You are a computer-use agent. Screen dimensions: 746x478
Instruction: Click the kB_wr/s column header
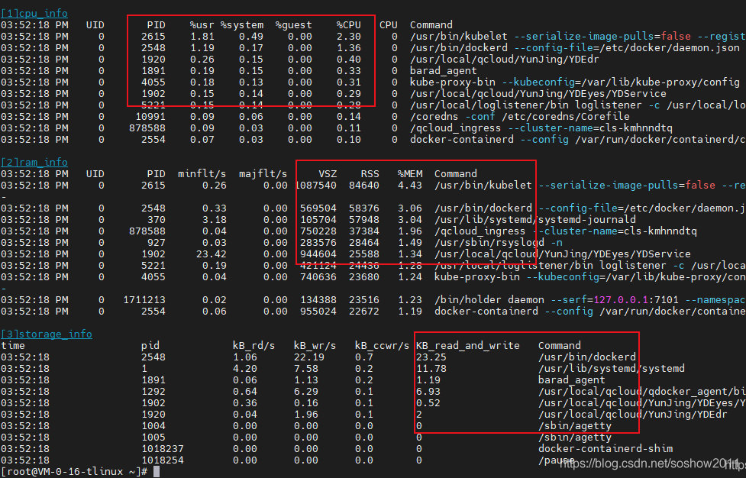click(x=315, y=345)
